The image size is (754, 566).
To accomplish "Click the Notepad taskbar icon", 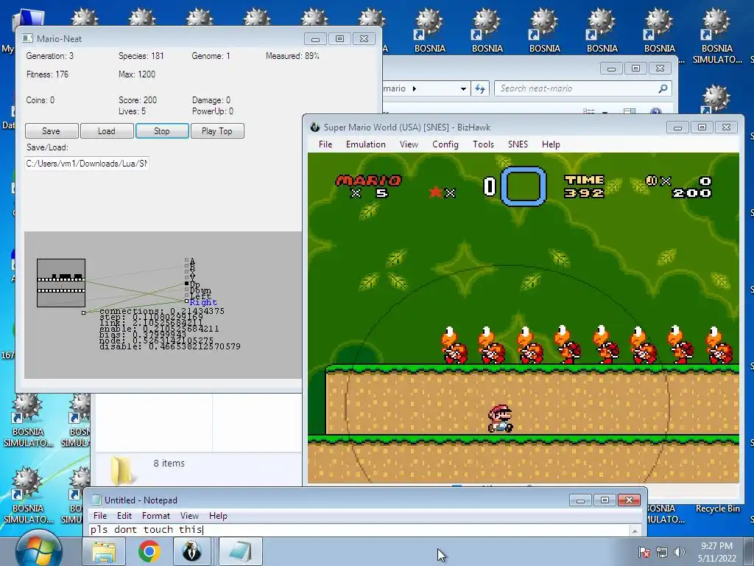I will pyautogui.click(x=241, y=551).
